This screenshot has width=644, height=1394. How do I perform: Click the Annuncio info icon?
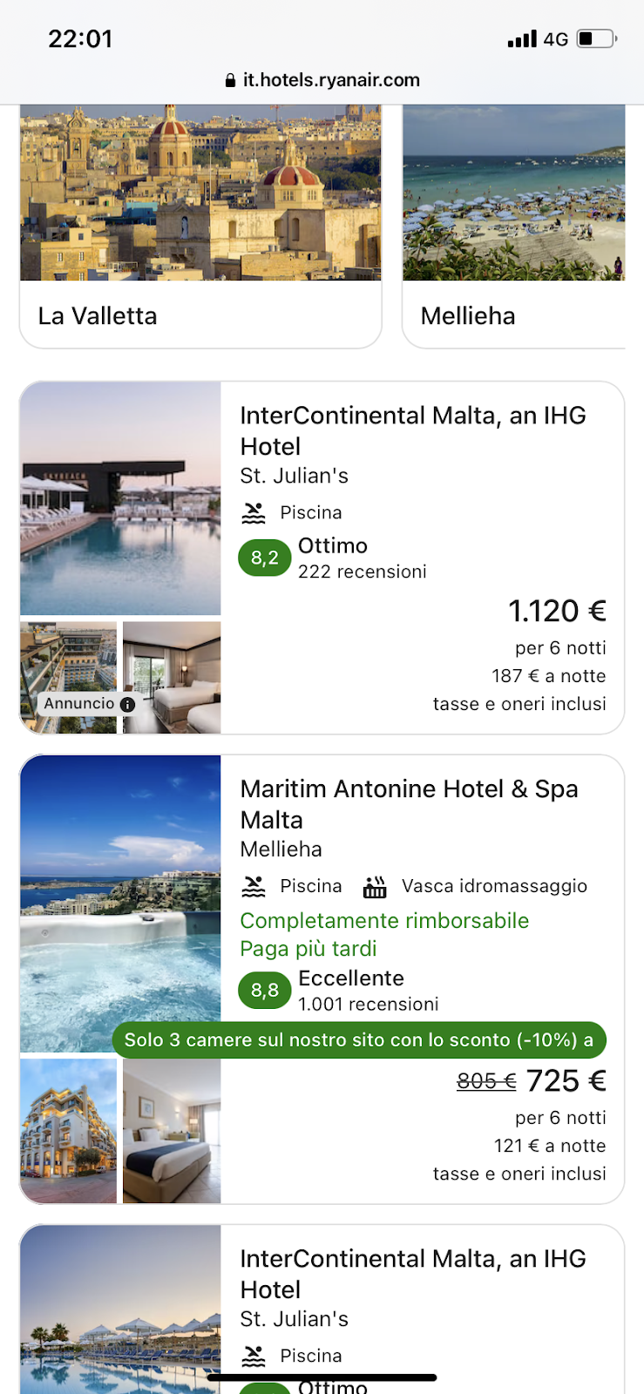pyautogui.click(x=128, y=704)
